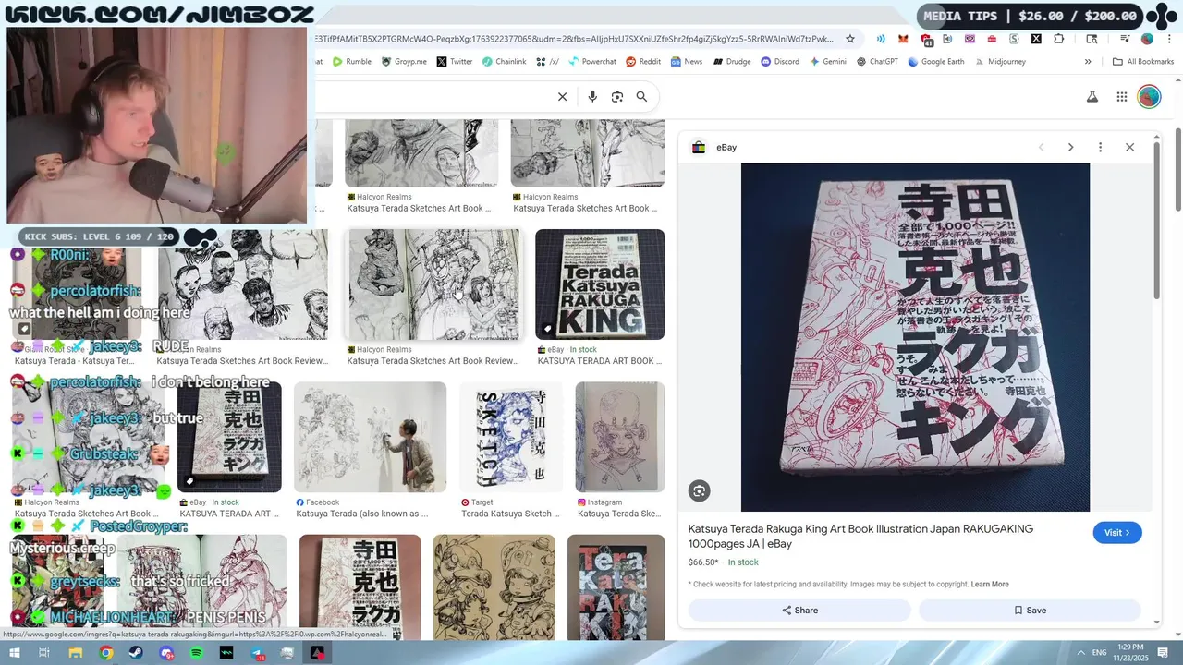Open the Katsuya Terada Rakuga King eBay title

pyautogui.click(x=860, y=537)
